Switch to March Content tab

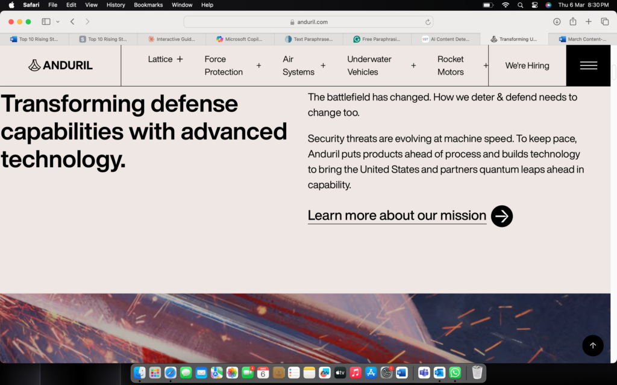(583, 39)
